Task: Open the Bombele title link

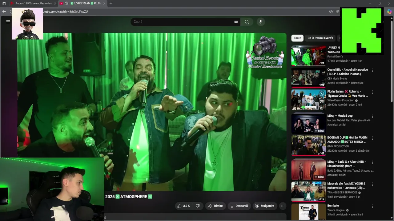Action: point(333,206)
